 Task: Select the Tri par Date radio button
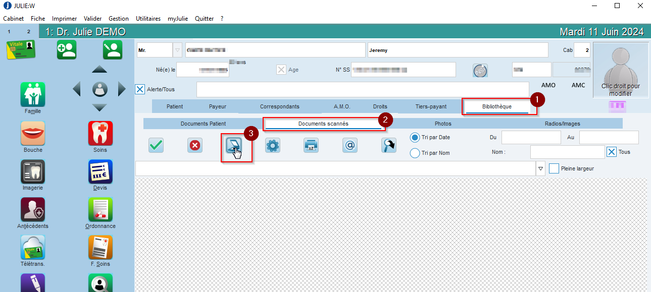pyautogui.click(x=415, y=137)
